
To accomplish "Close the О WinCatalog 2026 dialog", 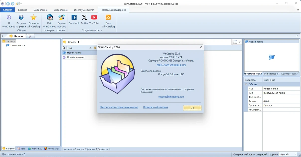I will [200, 47].
